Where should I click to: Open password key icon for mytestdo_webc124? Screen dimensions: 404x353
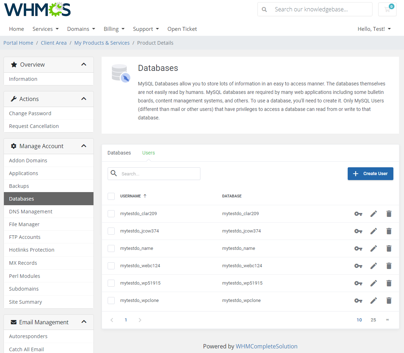click(358, 266)
